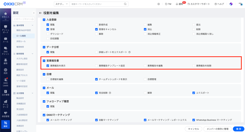
Task: Open the ヘルプ help icon
Action: (219, 4)
